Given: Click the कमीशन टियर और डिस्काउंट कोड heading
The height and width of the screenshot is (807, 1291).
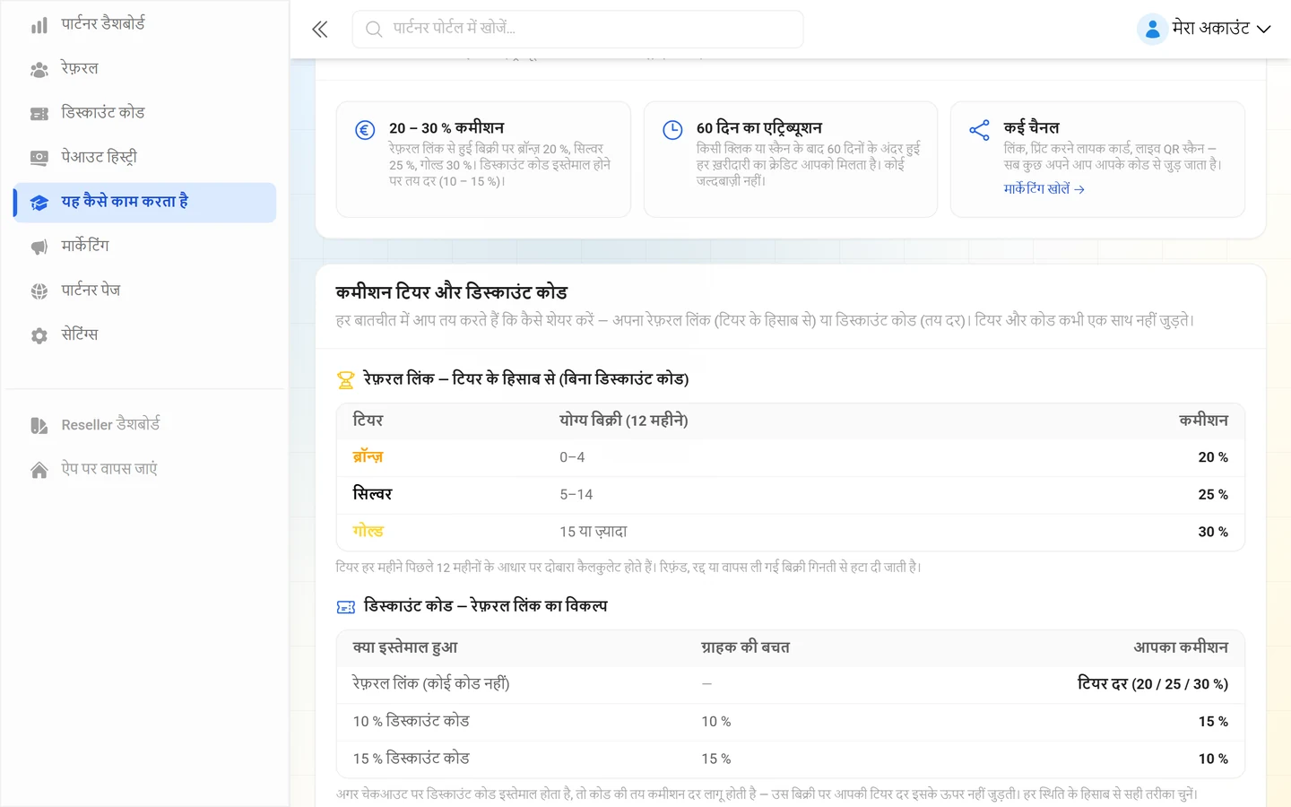Looking at the screenshot, I should [452, 292].
